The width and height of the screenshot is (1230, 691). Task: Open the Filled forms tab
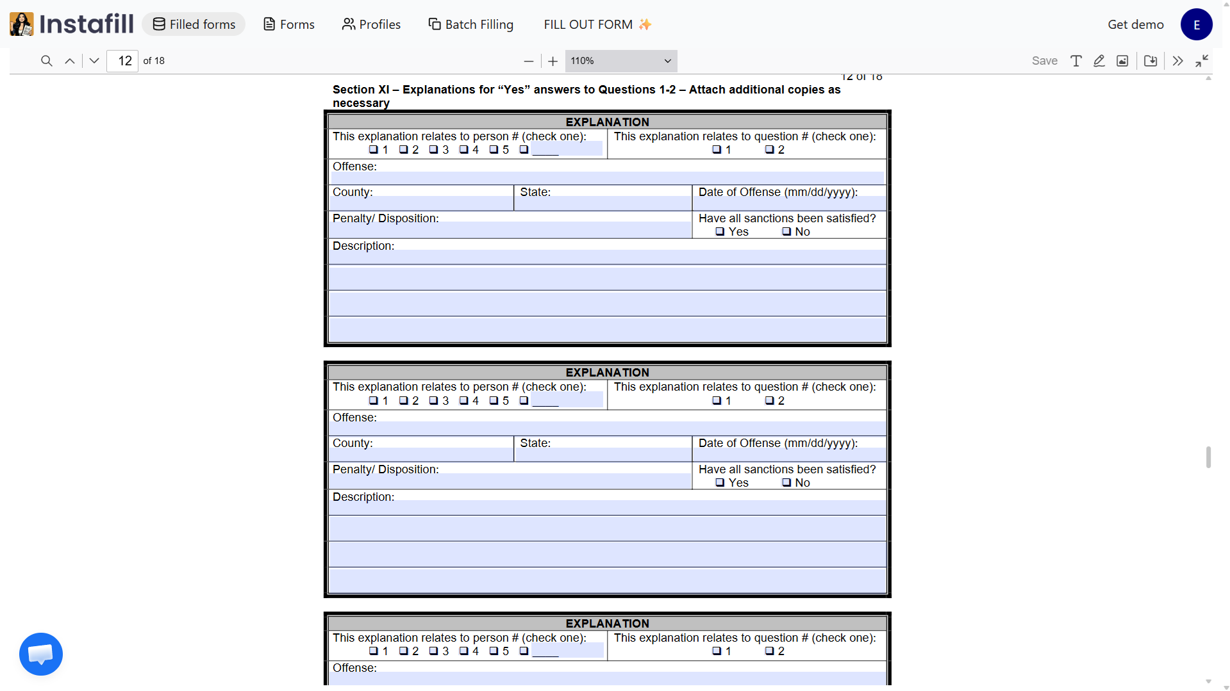[x=194, y=24]
